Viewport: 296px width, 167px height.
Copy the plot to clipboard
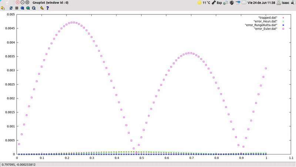click(x=3, y=8)
